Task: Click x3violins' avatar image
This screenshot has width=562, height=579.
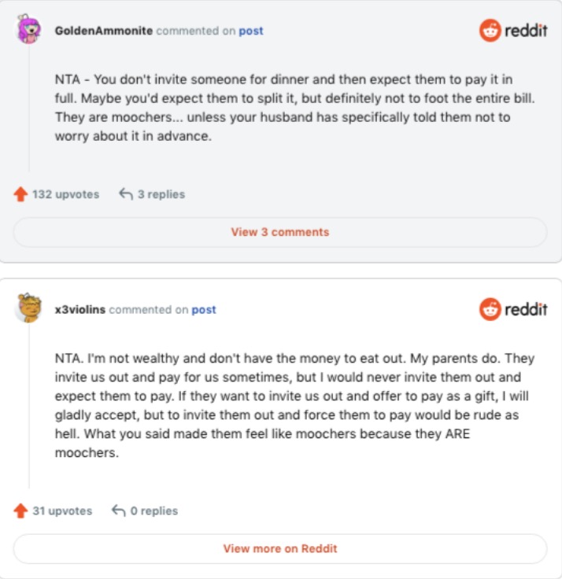Action: pos(29,309)
